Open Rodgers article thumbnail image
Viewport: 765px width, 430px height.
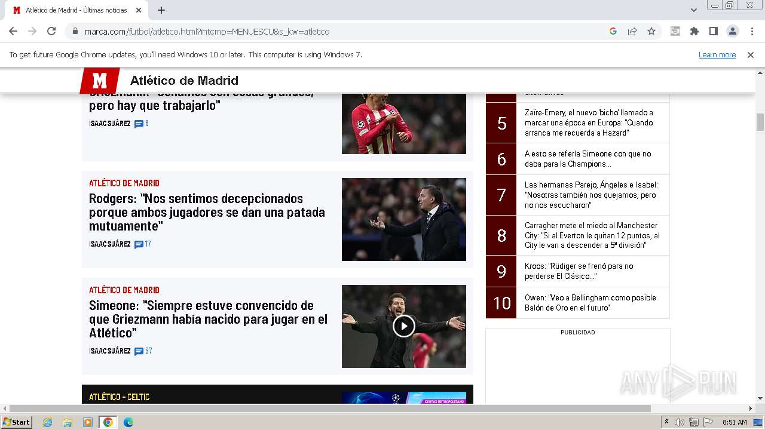404,219
